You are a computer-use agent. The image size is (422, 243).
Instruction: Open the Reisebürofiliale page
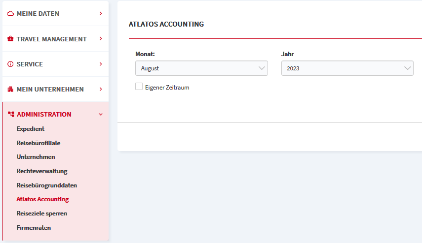coord(38,143)
